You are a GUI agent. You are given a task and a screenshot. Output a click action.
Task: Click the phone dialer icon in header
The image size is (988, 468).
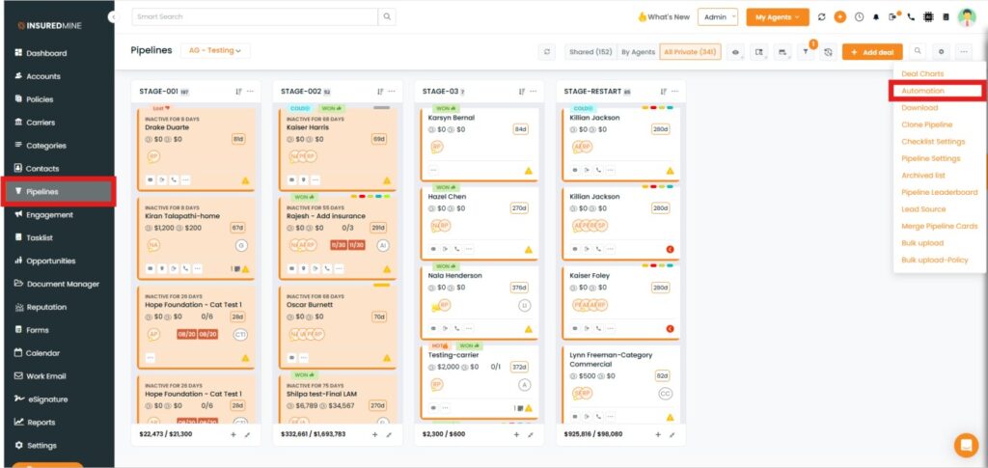coord(911,17)
